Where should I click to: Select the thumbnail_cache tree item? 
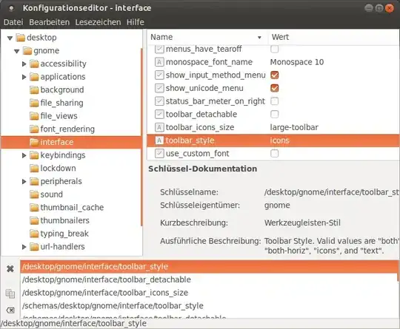pyautogui.click(x=72, y=208)
